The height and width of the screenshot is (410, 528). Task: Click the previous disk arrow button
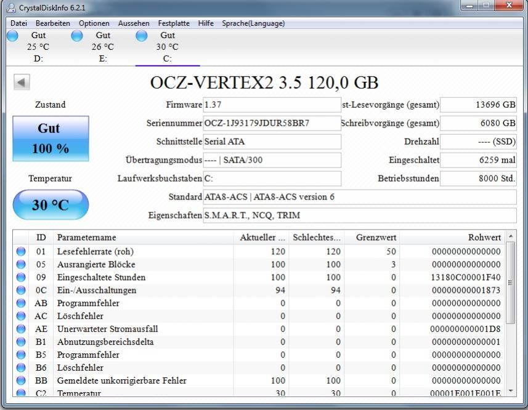[22, 82]
